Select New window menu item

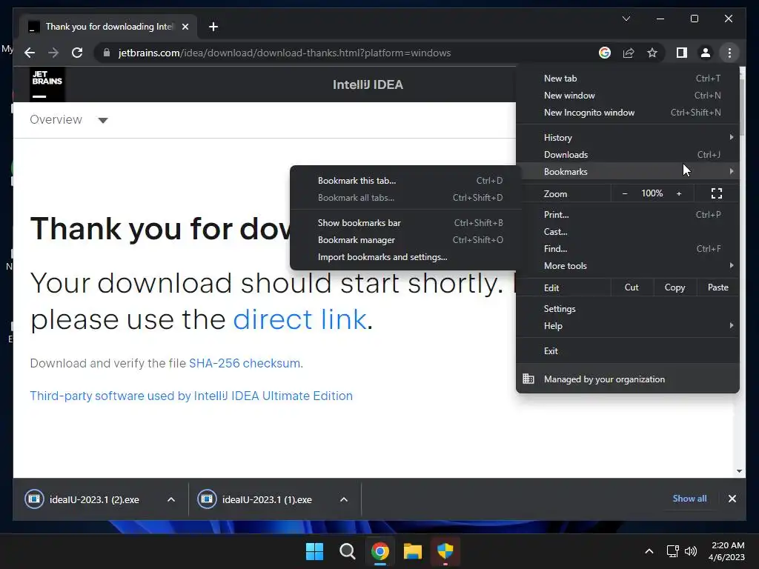click(x=627, y=96)
